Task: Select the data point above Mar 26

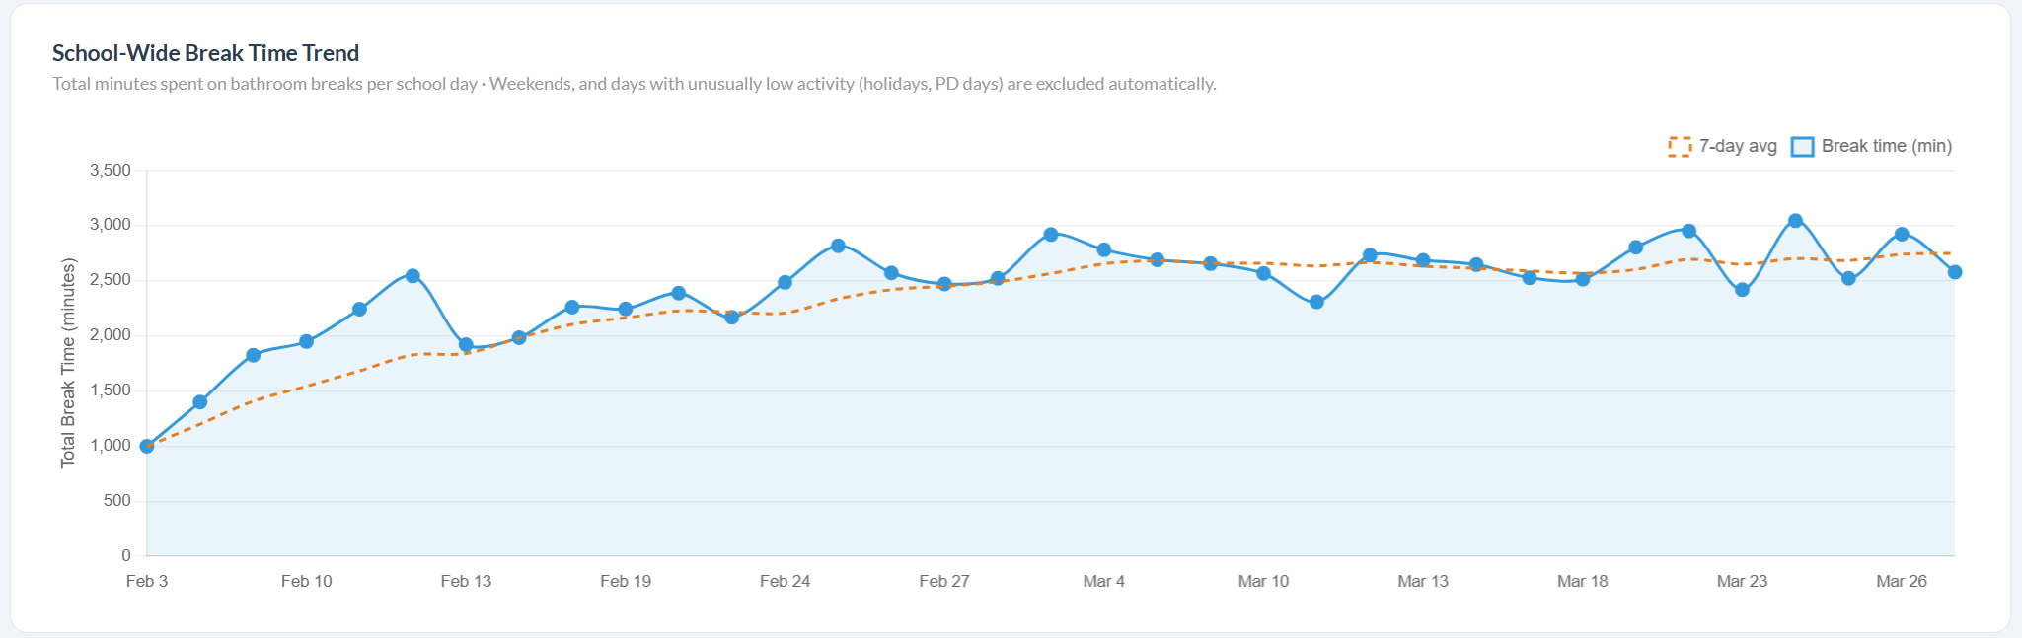Action: tap(1902, 234)
